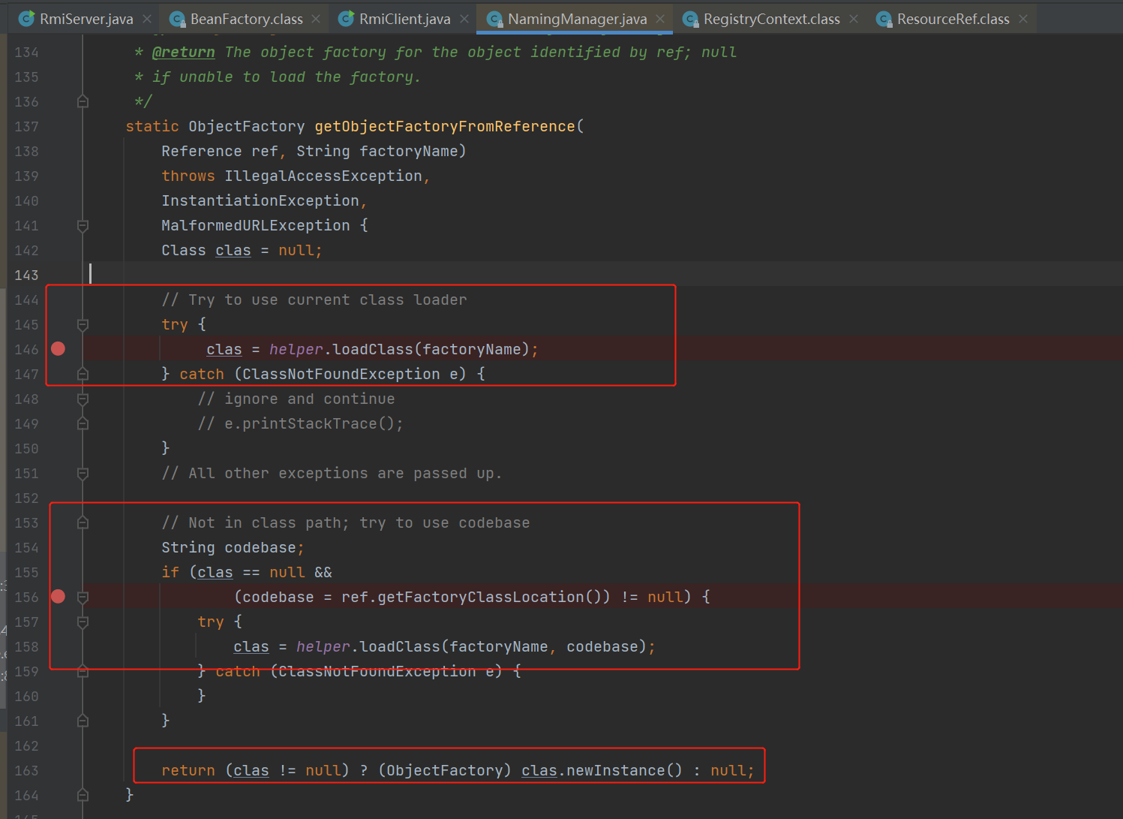Fold the comment at line 153
Screen dimensions: 1123x819
pyautogui.click(x=83, y=522)
